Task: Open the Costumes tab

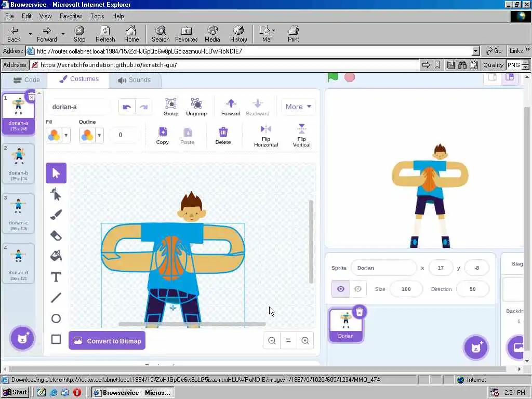Action: click(x=79, y=79)
